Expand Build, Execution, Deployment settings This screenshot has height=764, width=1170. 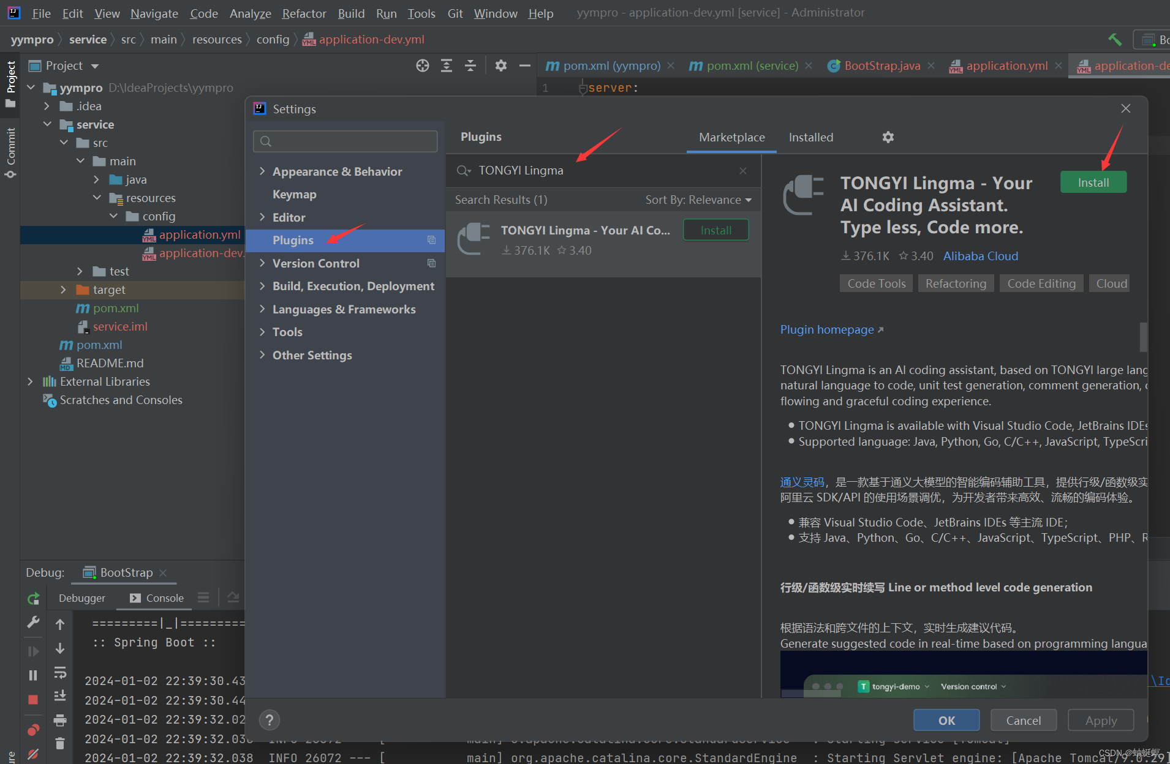263,286
